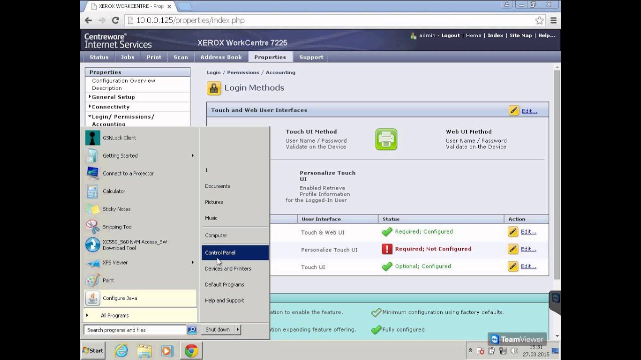Open Connect to a Projector
Viewport: 641px width, 360px height.
pyautogui.click(x=140, y=173)
